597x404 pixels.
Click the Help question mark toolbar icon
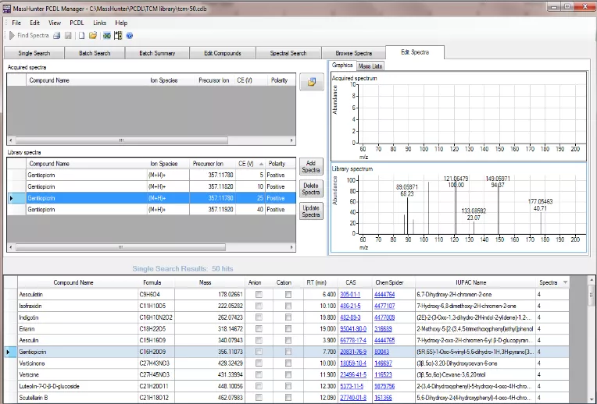tap(129, 35)
